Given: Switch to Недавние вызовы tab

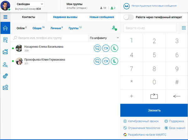Looking at the screenshot, I should 65,17.
